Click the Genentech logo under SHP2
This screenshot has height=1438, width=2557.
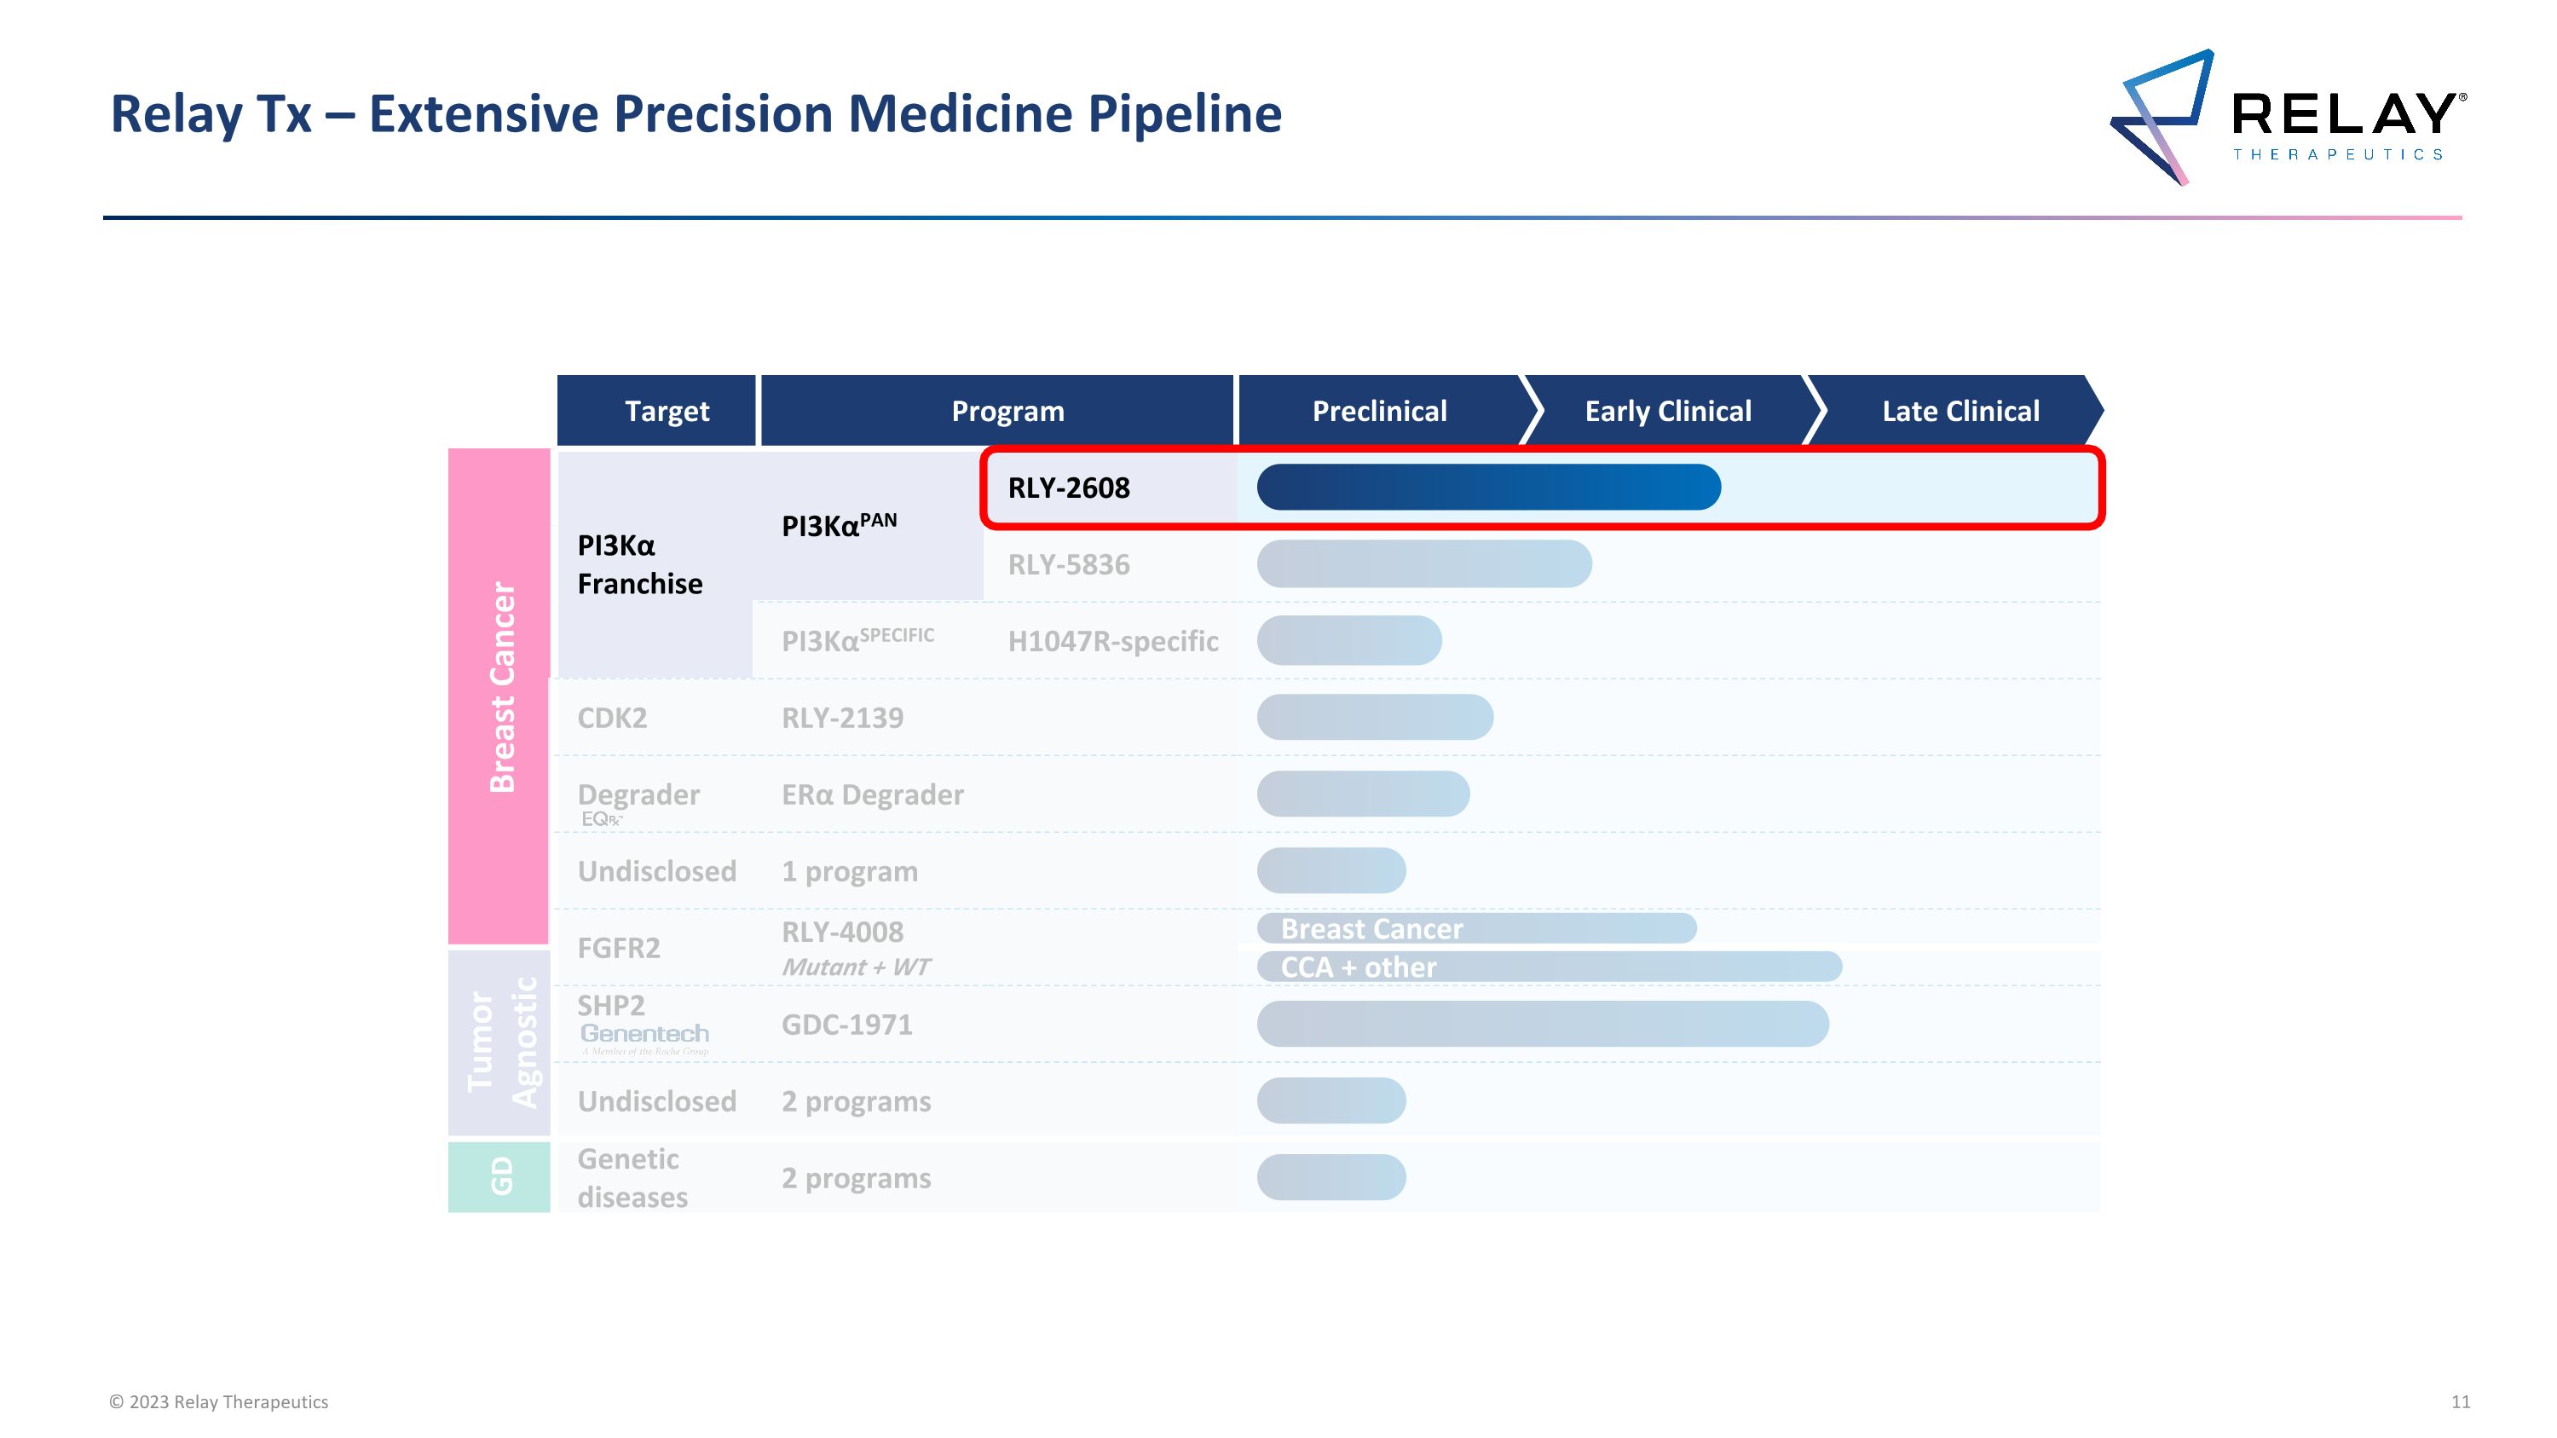tap(644, 1034)
